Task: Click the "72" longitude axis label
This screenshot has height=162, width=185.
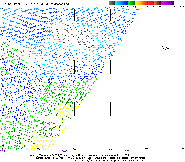Action: (x=147, y=149)
